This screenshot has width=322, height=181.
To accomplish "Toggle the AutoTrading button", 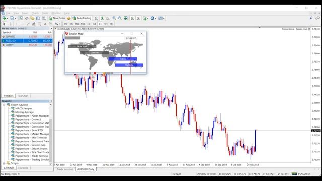I will tap(82, 18).
